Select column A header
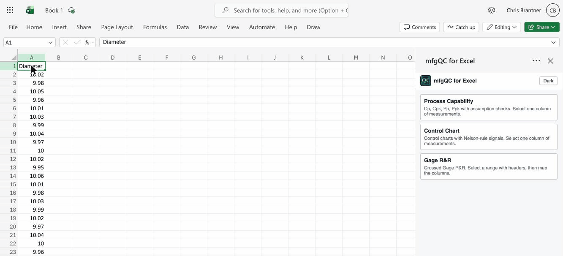The width and height of the screenshot is (563, 256). (x=32, y=57)
